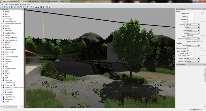Close the User Attributes panel
Image resolution: width=206 pixels, height=111 pixels.
pyautogui.click(x=205, y=65)
